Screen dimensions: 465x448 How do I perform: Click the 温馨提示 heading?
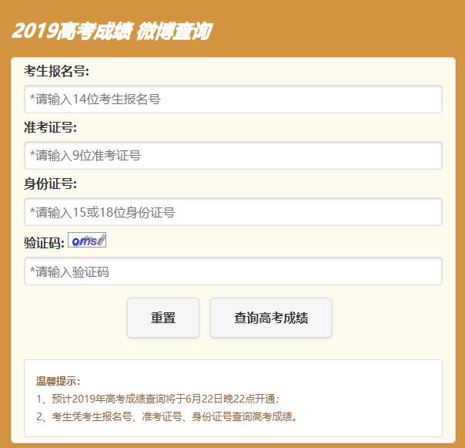[58, 381]
